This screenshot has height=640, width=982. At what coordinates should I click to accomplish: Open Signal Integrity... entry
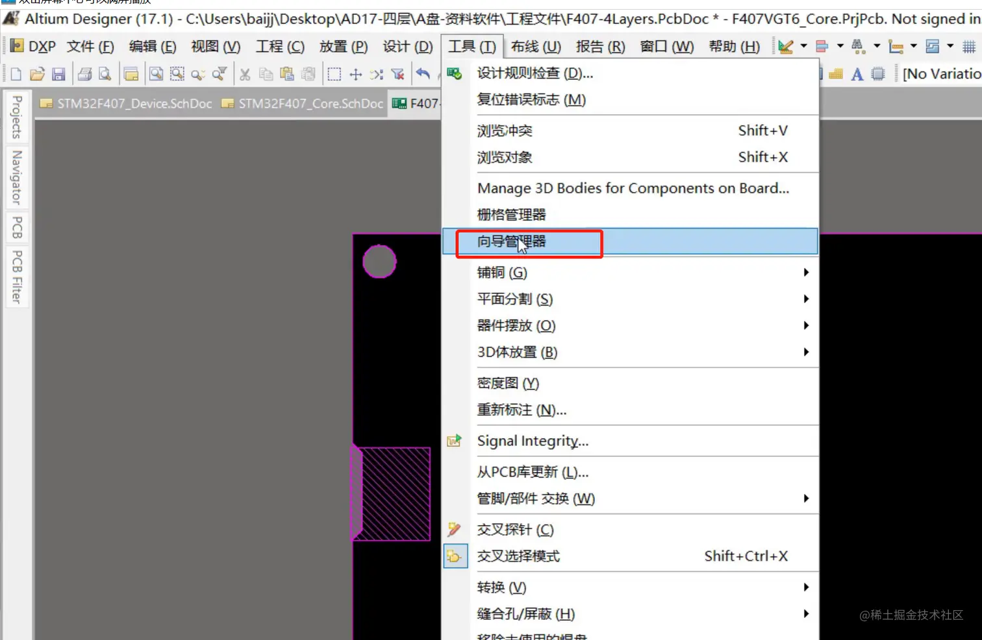click(x=630, y=441)
